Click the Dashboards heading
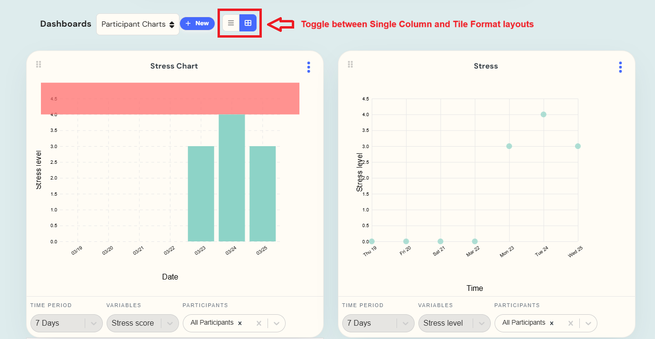The height and width of the screenshot is (339, 655). 66,23
